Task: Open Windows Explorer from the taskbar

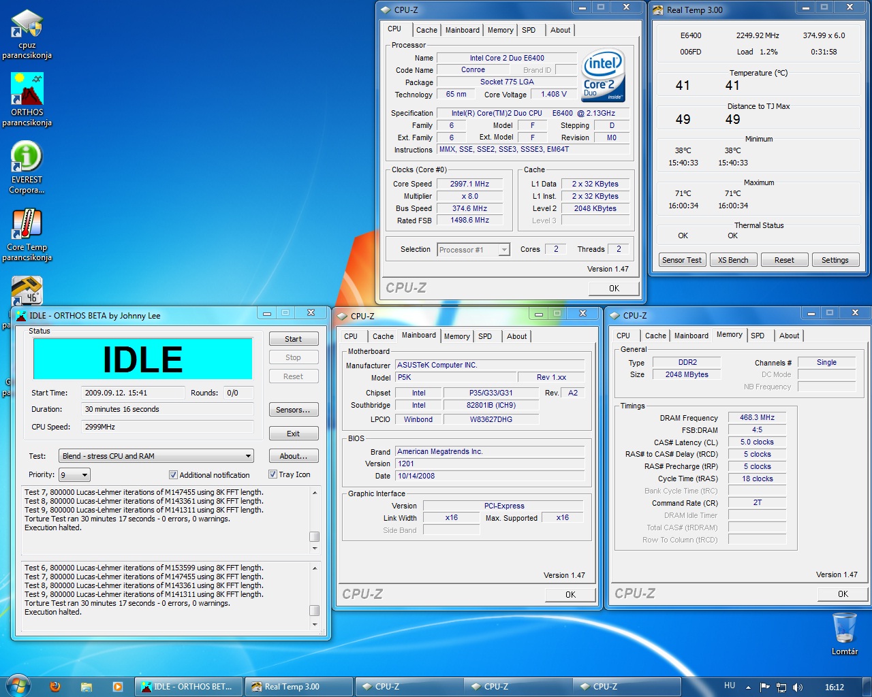Action: click(x=87, y=687)
